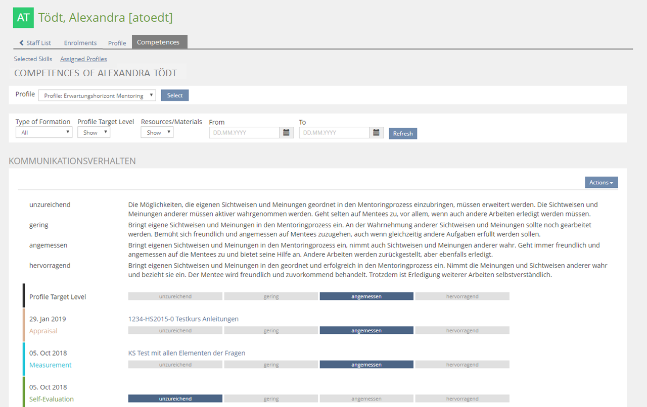Focus the From date input field
The height and width of the screenshot is (407, 647).
[x=245, y=133]
